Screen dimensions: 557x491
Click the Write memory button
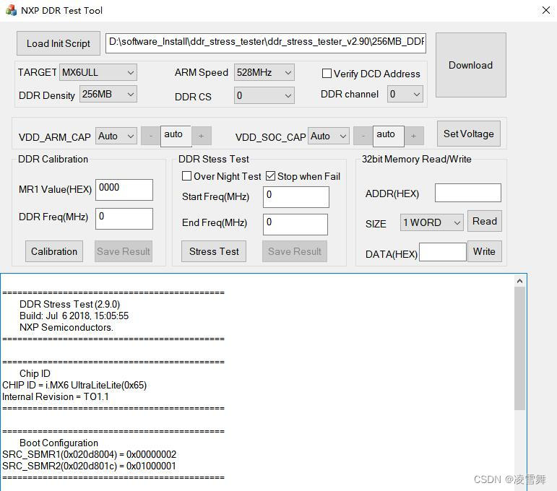click(x=485, y=251)
